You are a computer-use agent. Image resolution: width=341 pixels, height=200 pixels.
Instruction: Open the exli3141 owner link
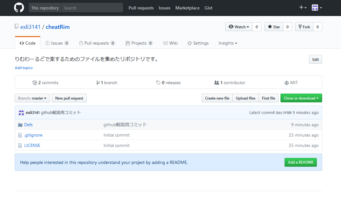coord(30,27)
